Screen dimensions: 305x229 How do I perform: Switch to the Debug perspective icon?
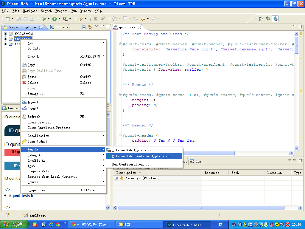[268, 19]
